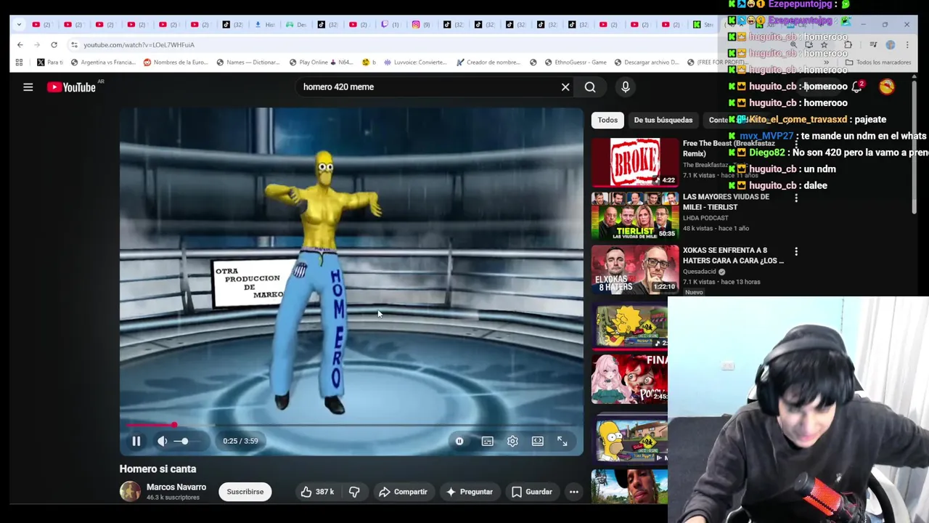The height and width of the screenshot is (523, 929).
Task: Open Las Mayores Viudas de Milei thumbnail
Action: point(635,216)
